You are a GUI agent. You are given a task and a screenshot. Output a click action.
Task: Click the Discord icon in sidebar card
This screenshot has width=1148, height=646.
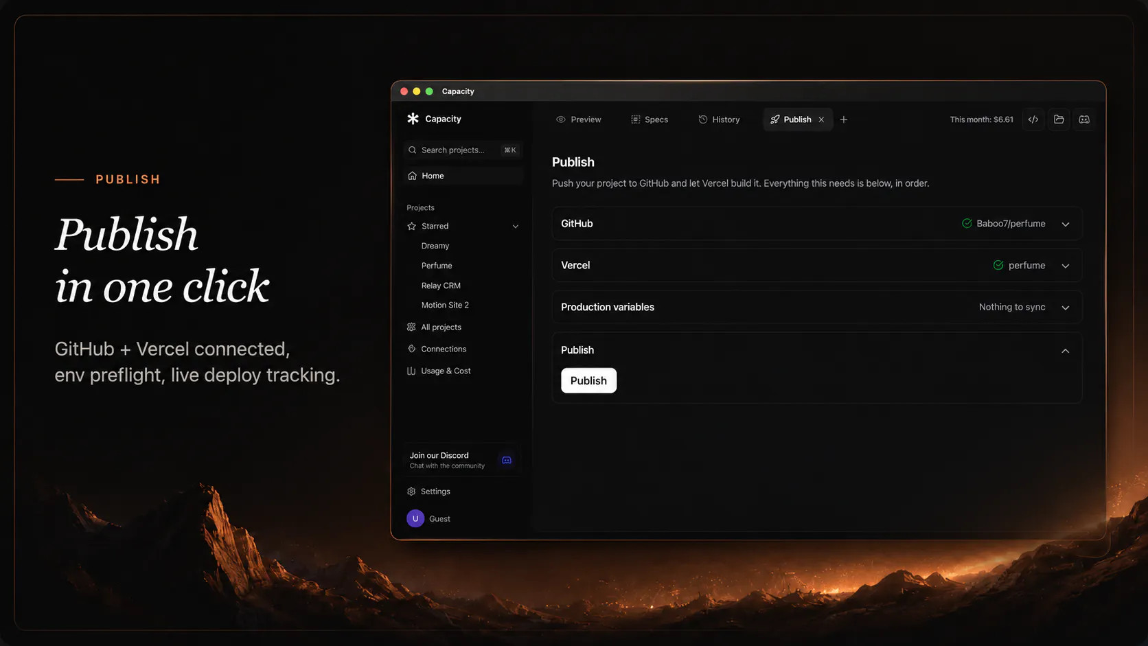[507, 460]
